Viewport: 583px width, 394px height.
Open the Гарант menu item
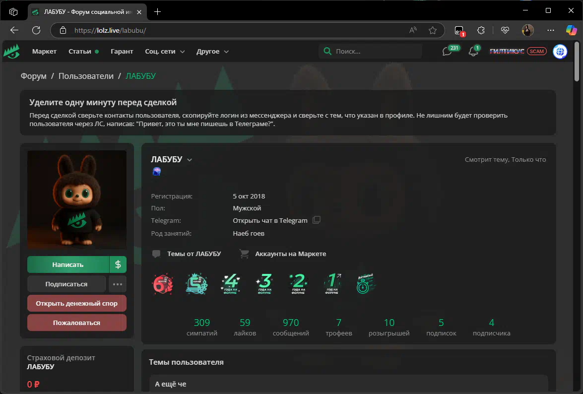(x=122, y=51)
